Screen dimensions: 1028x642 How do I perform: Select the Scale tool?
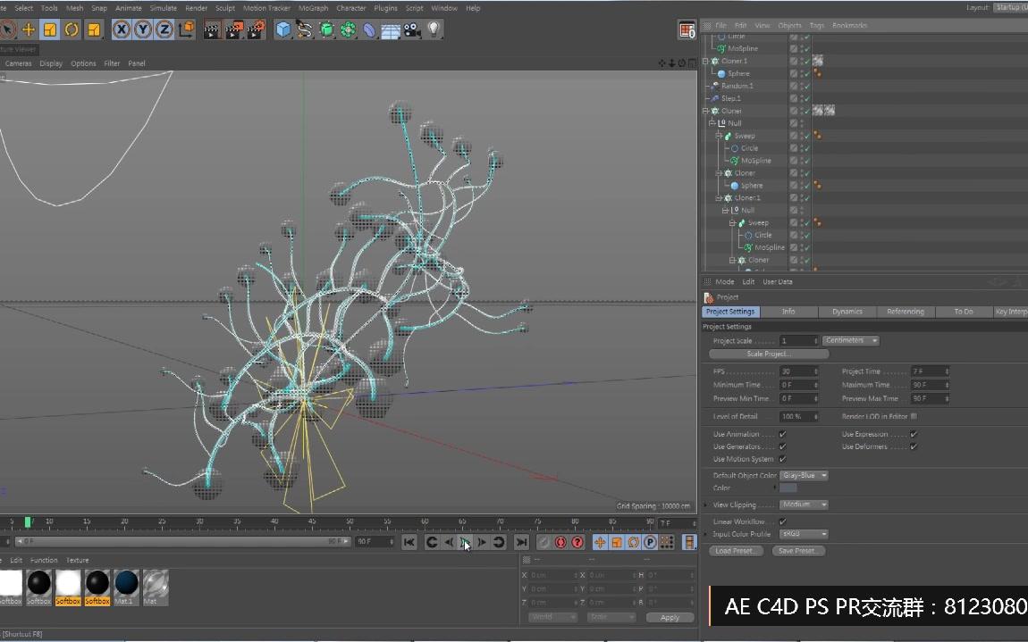[x=51, y=29]
